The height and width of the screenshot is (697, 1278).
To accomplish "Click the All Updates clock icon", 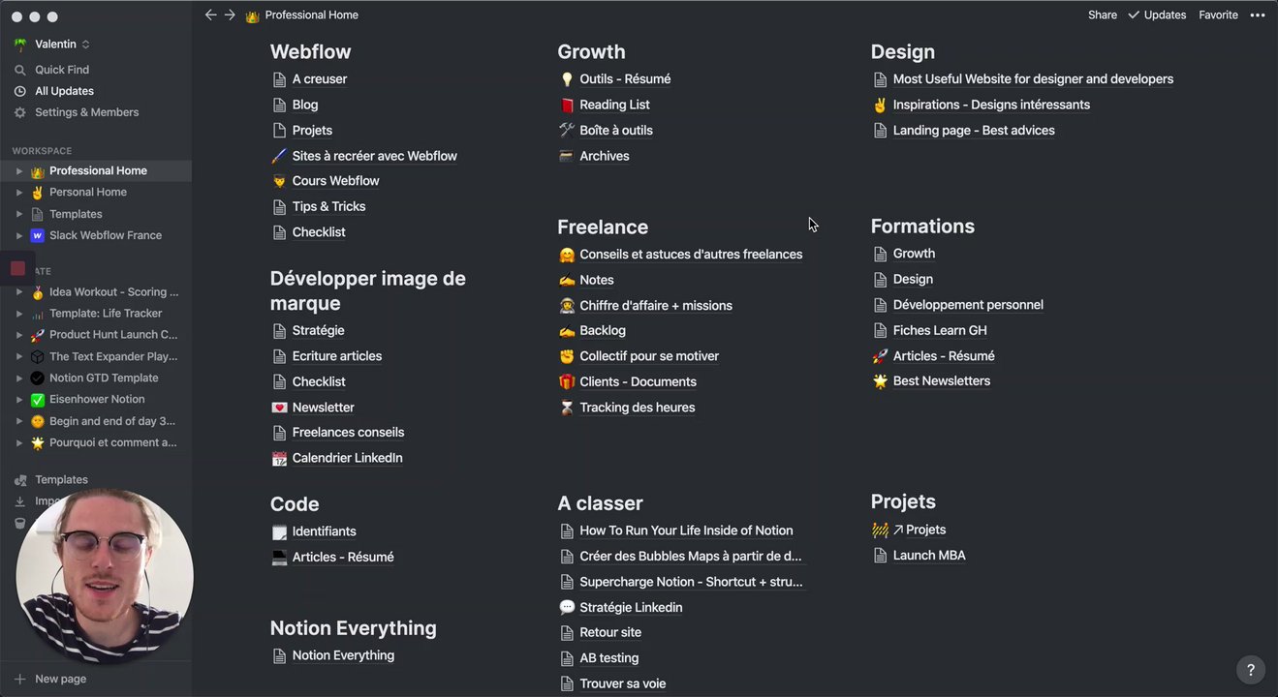I will tap(19, 91).
